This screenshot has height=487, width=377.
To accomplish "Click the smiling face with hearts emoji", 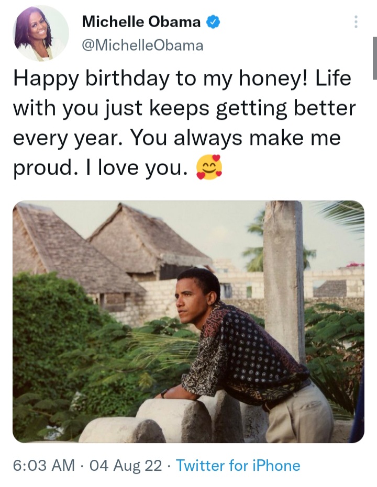I will tap(208, 168).
